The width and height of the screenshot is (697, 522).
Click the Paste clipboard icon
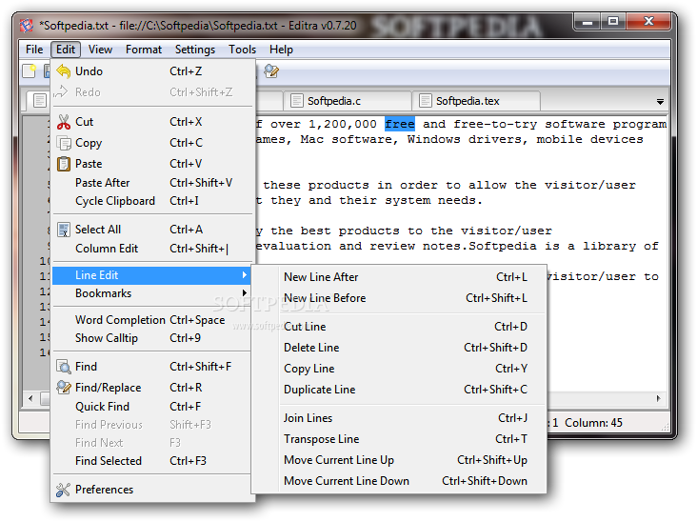tap(64, 164)
